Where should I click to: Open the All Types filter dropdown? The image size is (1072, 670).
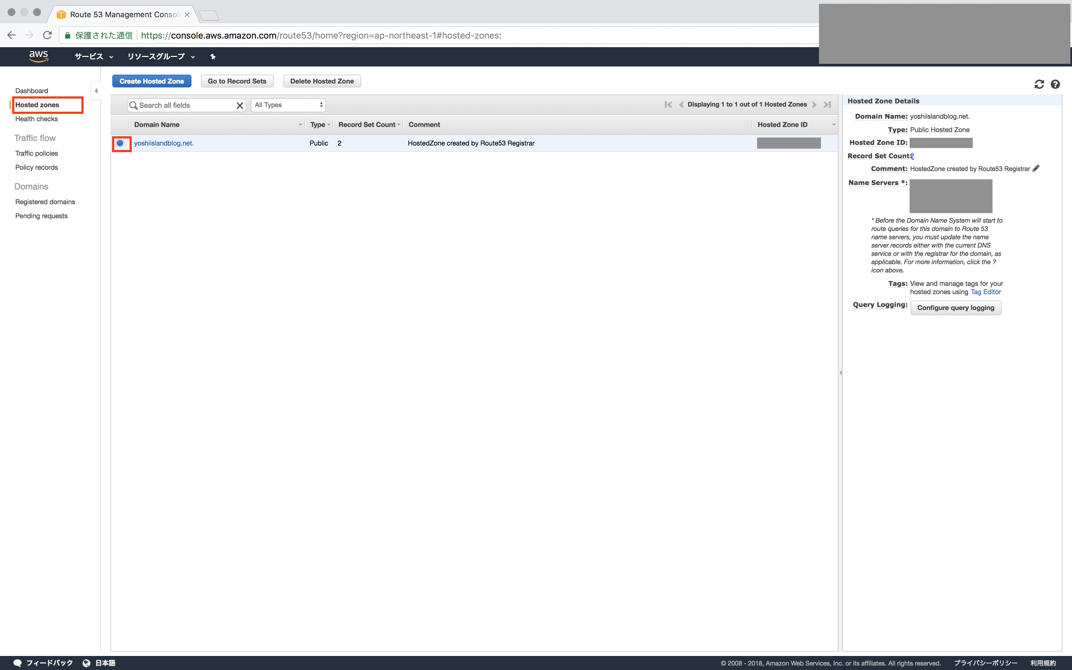click(x=288, y=105)
